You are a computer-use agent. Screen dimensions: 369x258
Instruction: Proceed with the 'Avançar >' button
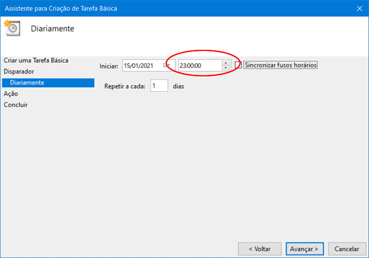(x=305, y=248)
